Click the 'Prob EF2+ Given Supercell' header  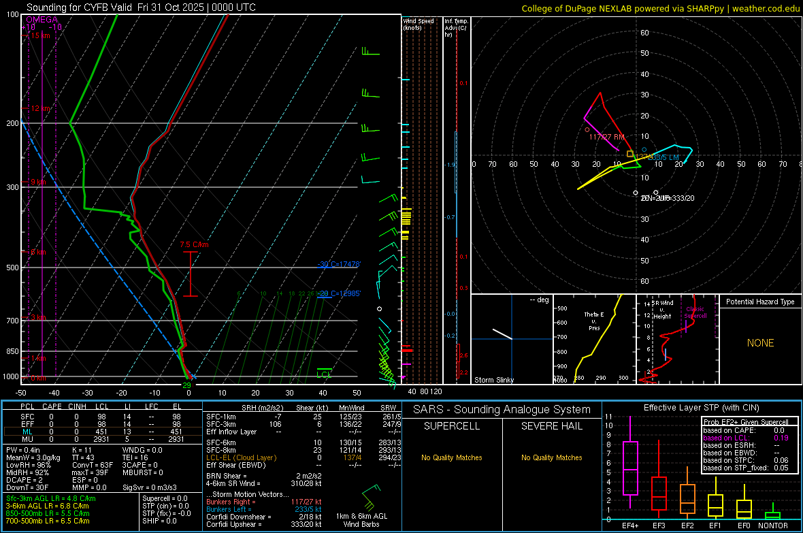[746, 422]
